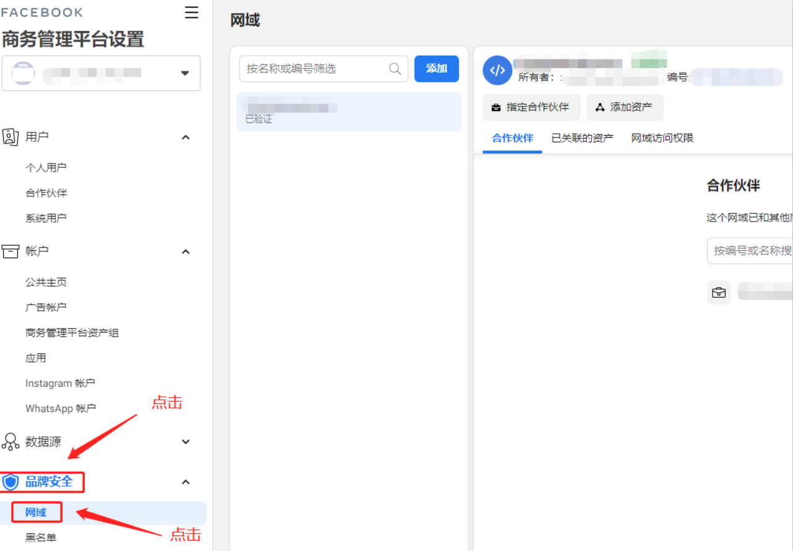Screen dimensions: 793x551
Task: Click the 添加资产 button
Action: 625,107
